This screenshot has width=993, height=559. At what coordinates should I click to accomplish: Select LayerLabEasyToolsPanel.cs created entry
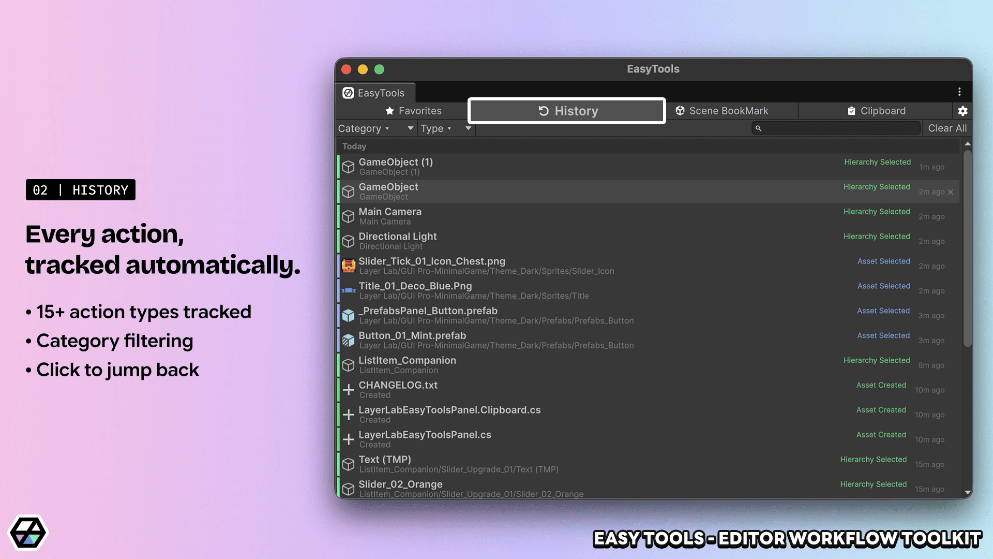(649, 439)
